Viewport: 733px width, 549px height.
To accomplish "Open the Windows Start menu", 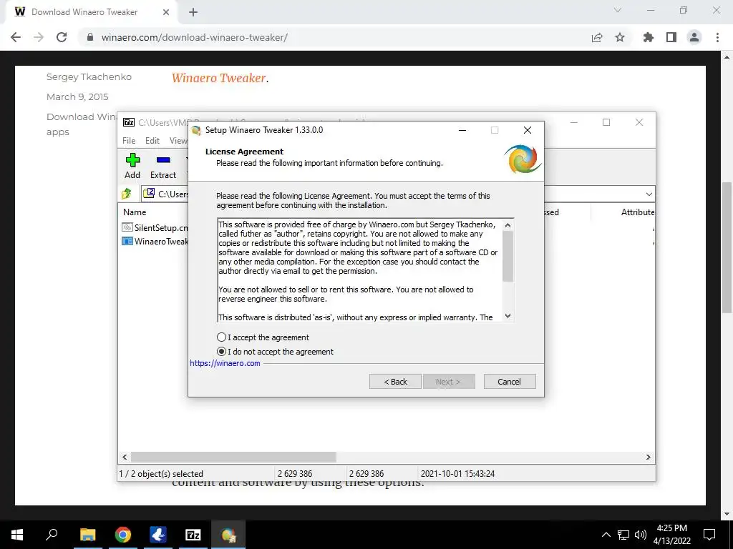I will pyautogui.click(x=17, y=535).
